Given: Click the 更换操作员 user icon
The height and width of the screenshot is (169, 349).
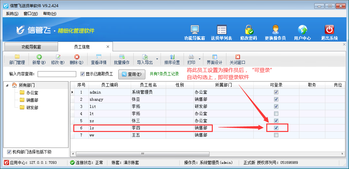Looking at the screenshot, I should tap(275, 30).
